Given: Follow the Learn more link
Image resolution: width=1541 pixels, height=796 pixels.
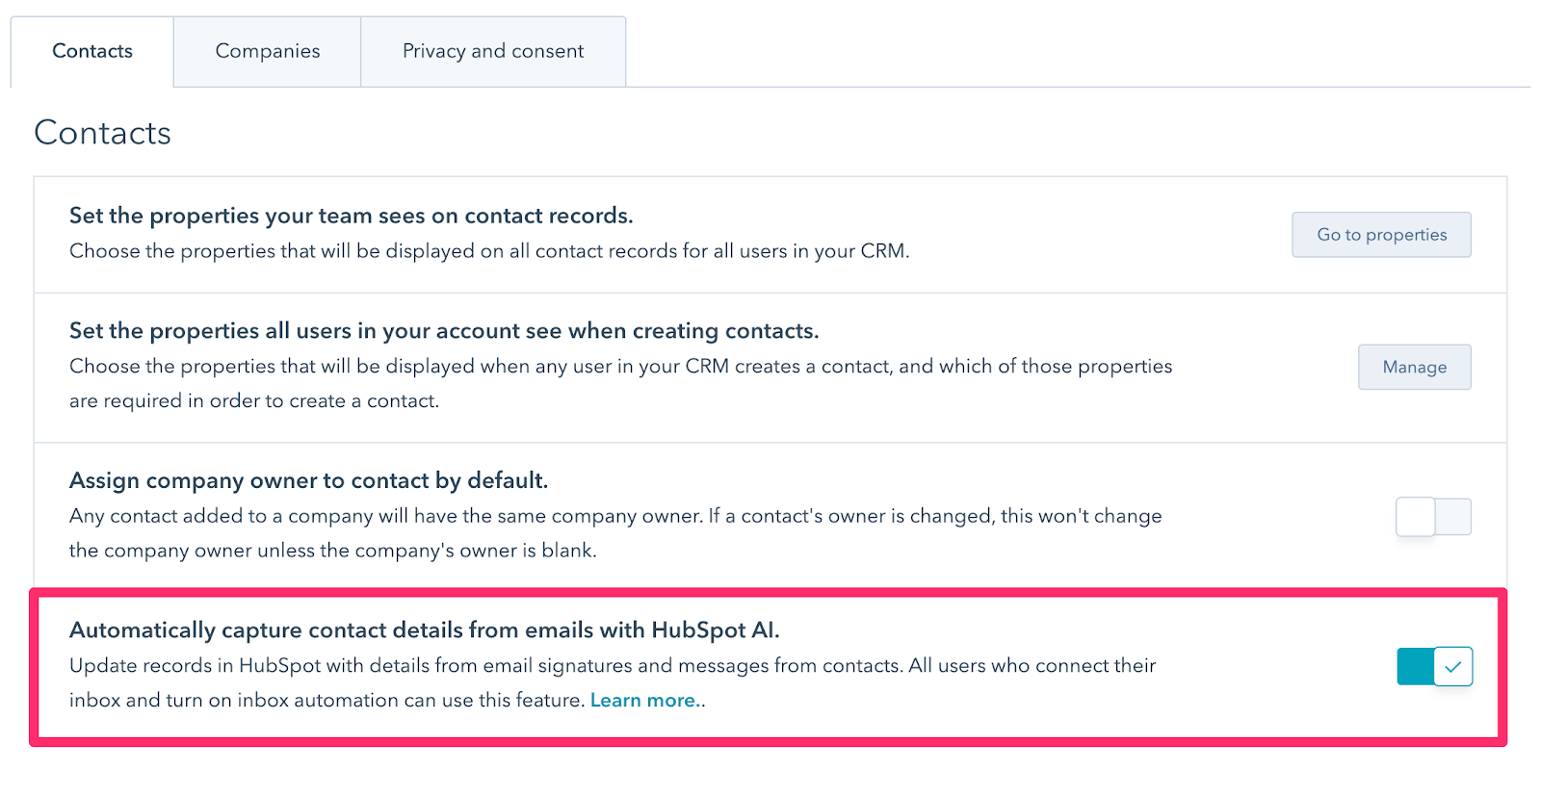Looking at the screenshot, I should tap(642, 701).
